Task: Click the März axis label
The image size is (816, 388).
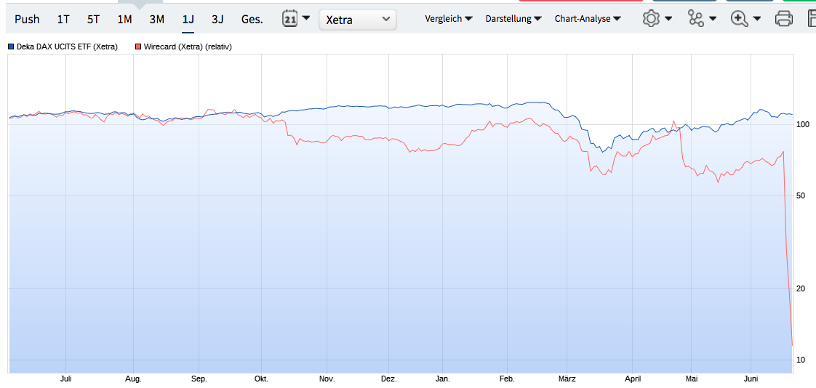Action: coord(567,379)
